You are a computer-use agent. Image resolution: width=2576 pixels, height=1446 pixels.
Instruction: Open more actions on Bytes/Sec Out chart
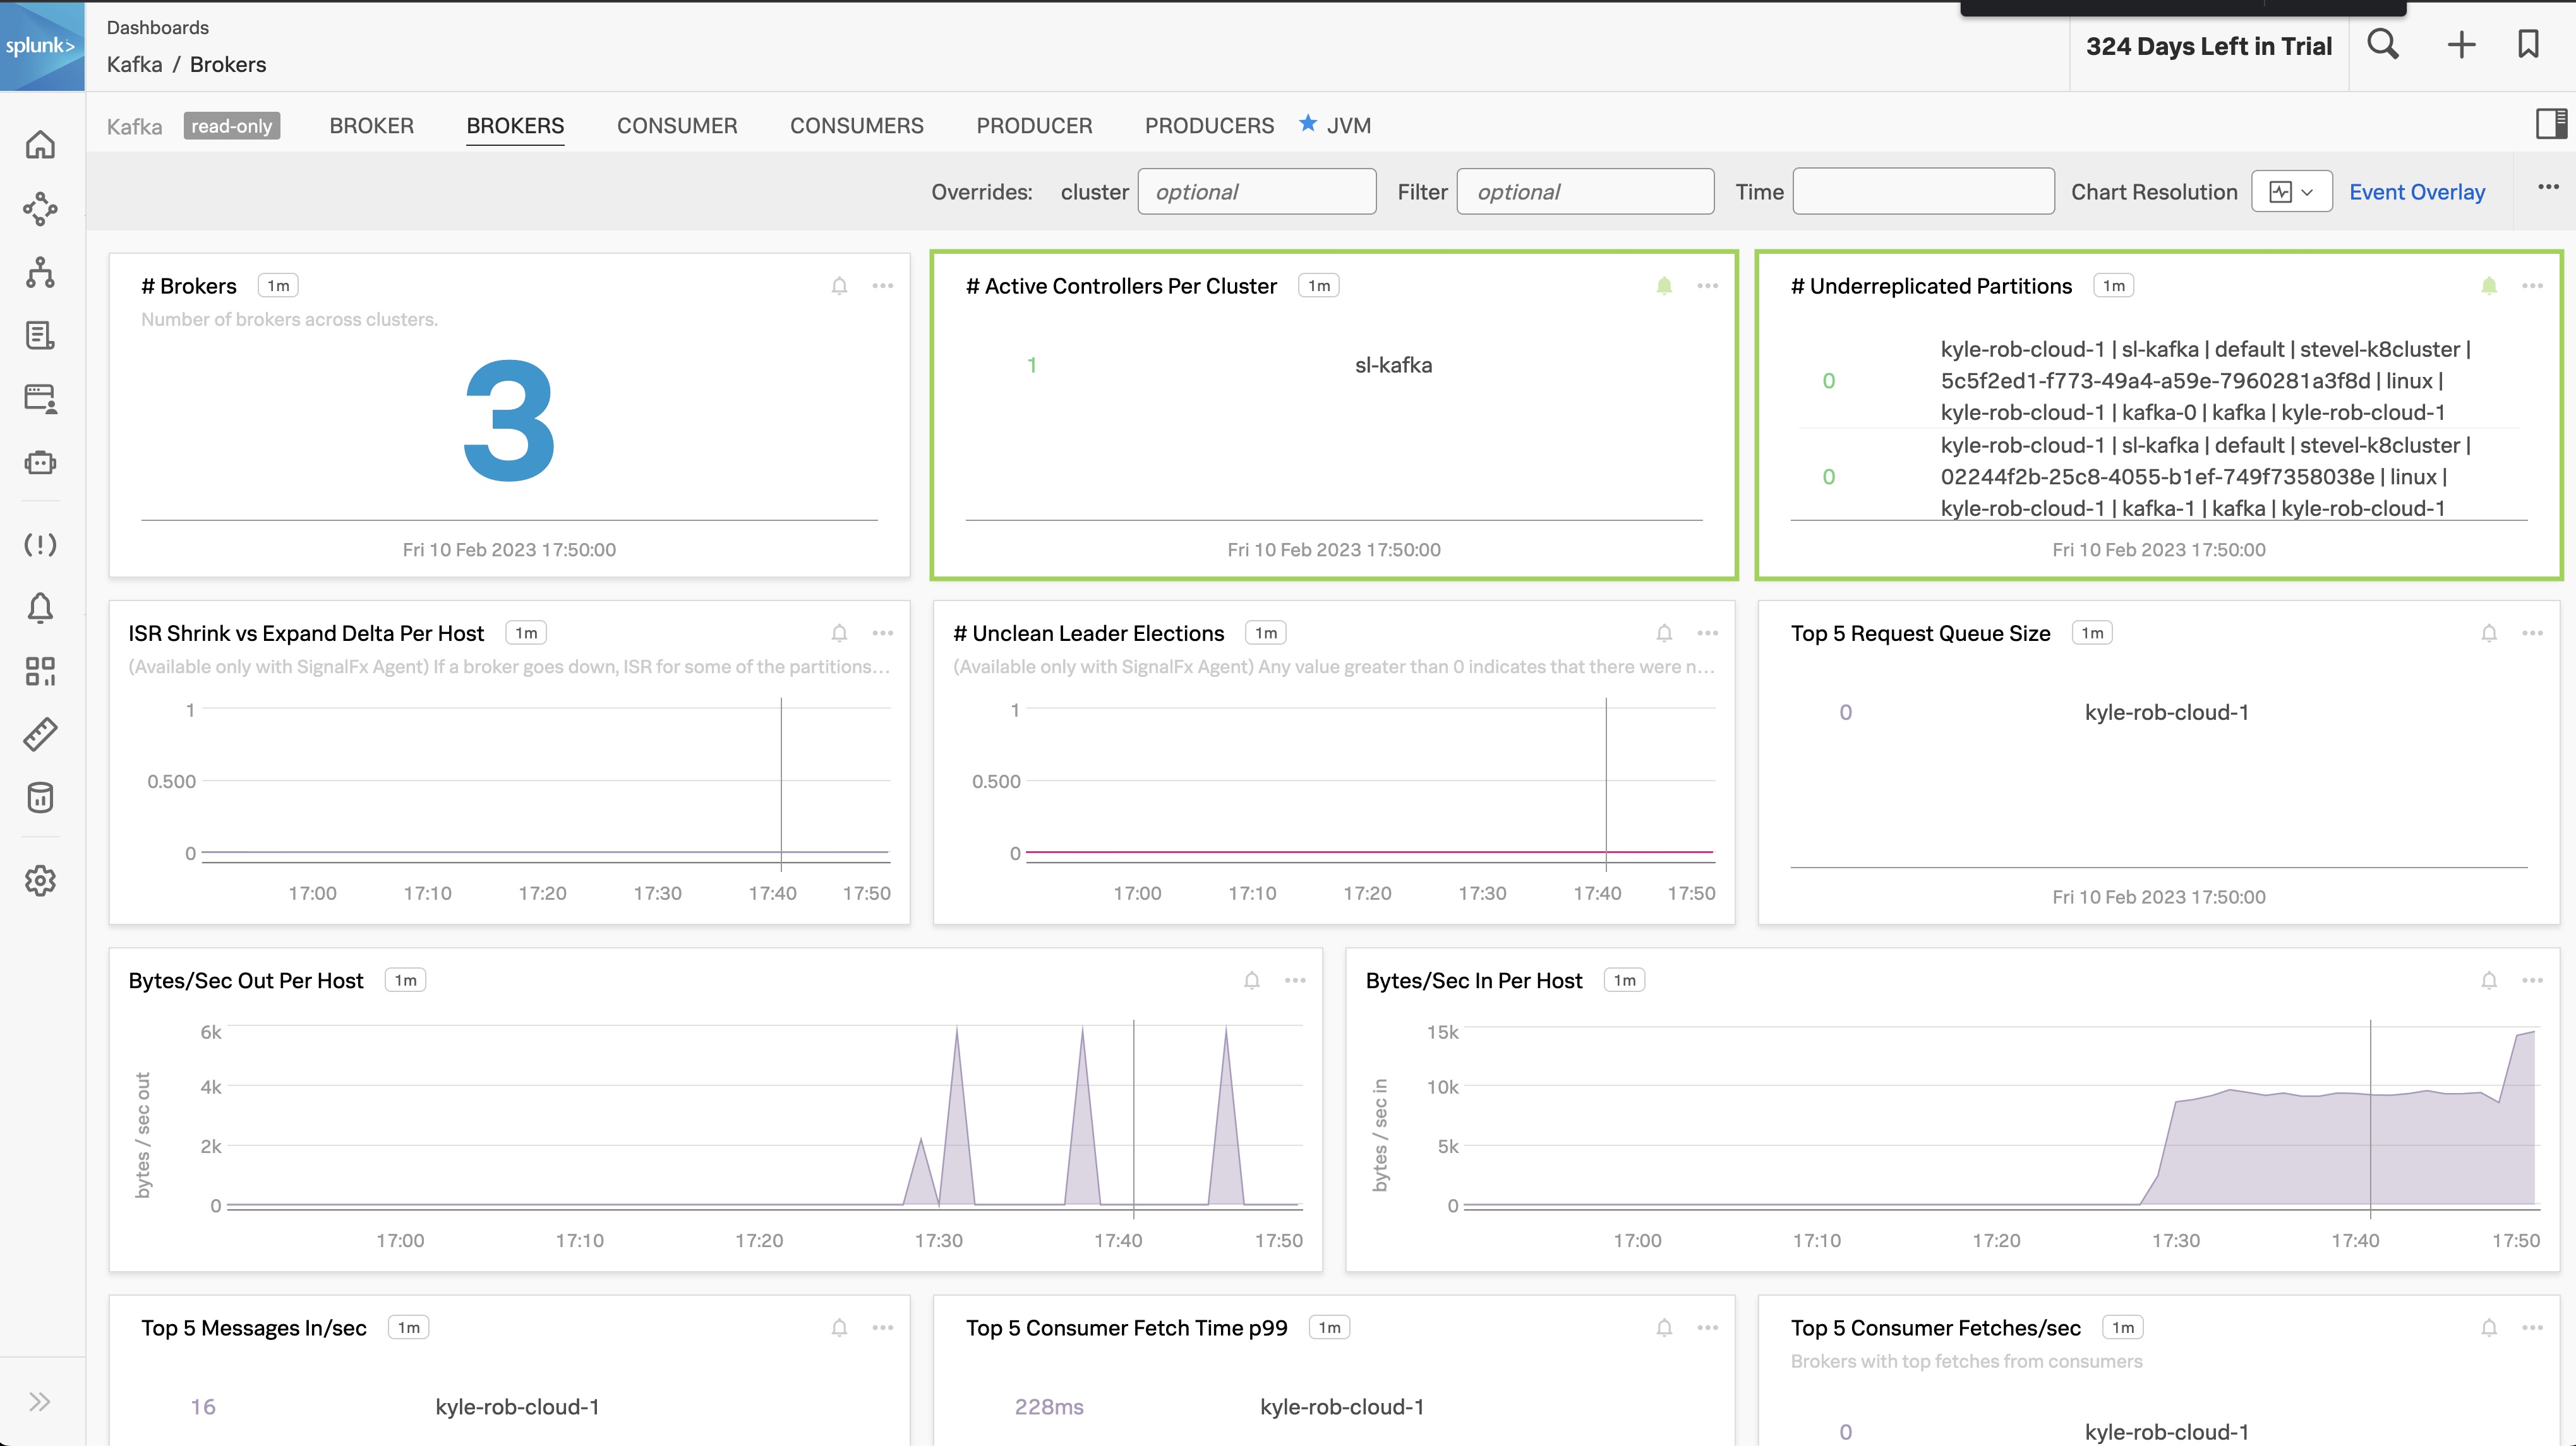coord(1295,981)
